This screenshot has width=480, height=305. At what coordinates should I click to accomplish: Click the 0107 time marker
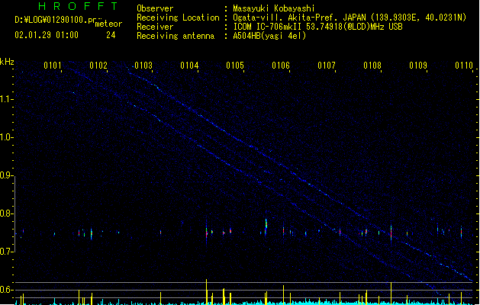[327, 66]
